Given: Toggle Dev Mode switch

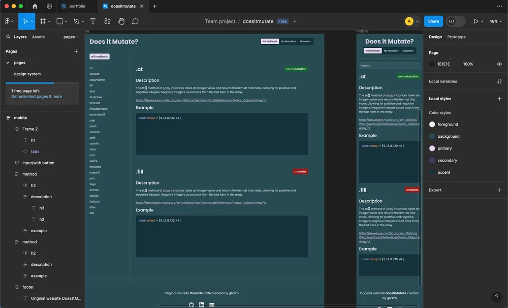Looking at the screenshot, I should [456, 21].
